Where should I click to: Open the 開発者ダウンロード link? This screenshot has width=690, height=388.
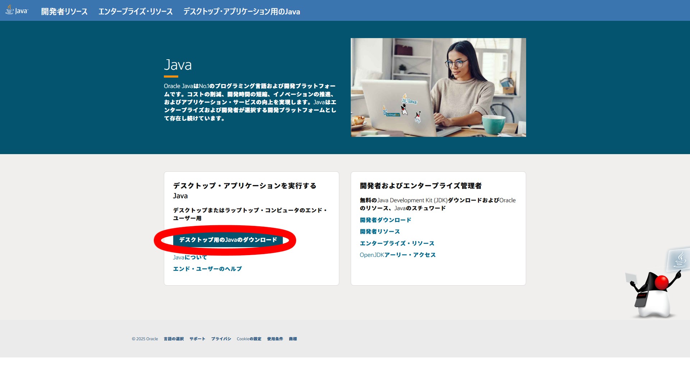(386, 220)
